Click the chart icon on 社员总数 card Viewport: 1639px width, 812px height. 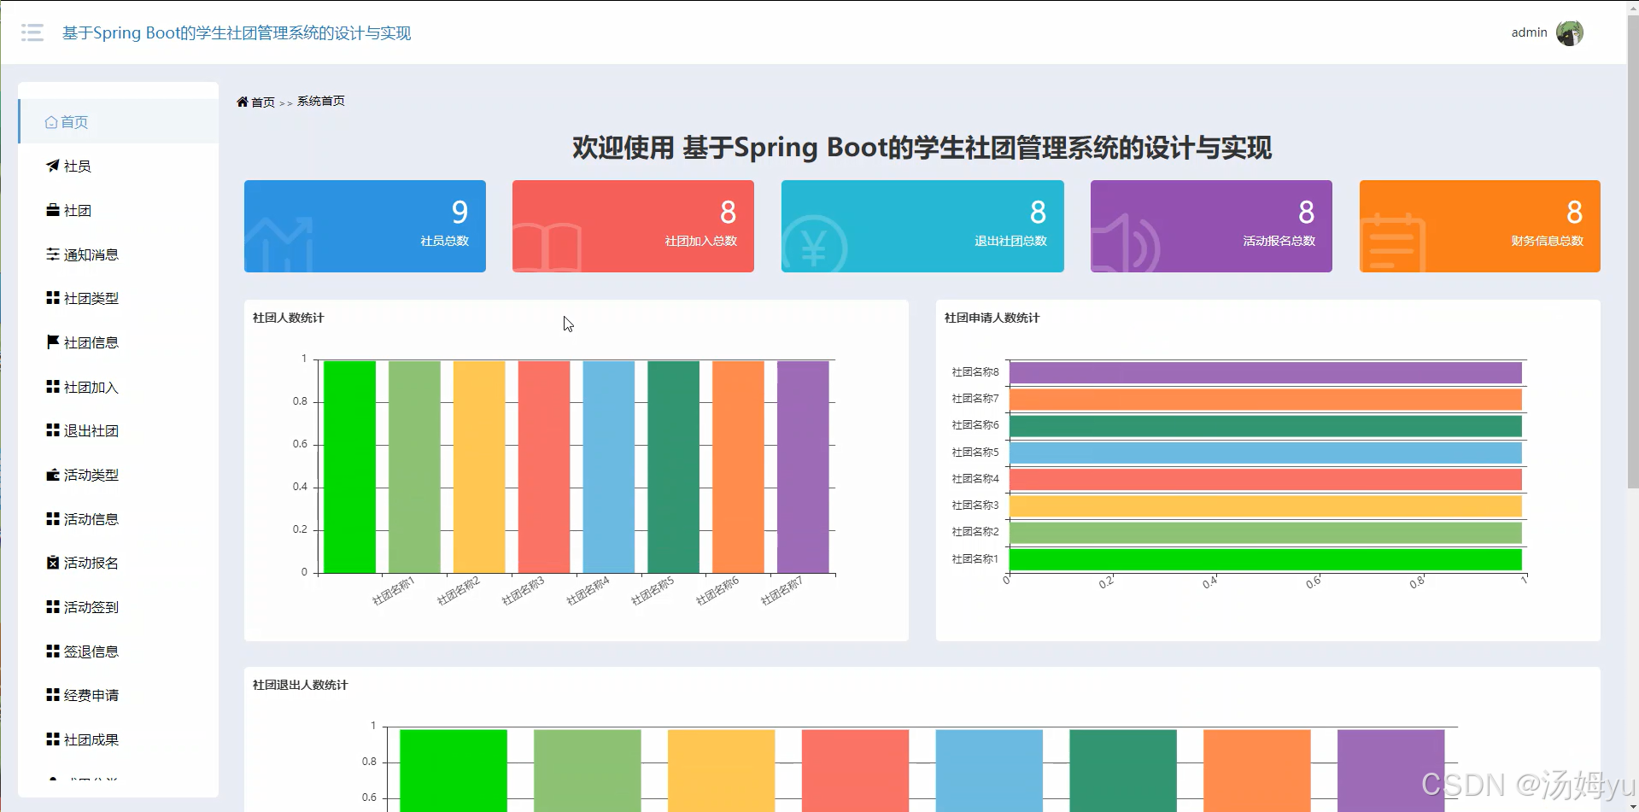[x=279, y=244]
